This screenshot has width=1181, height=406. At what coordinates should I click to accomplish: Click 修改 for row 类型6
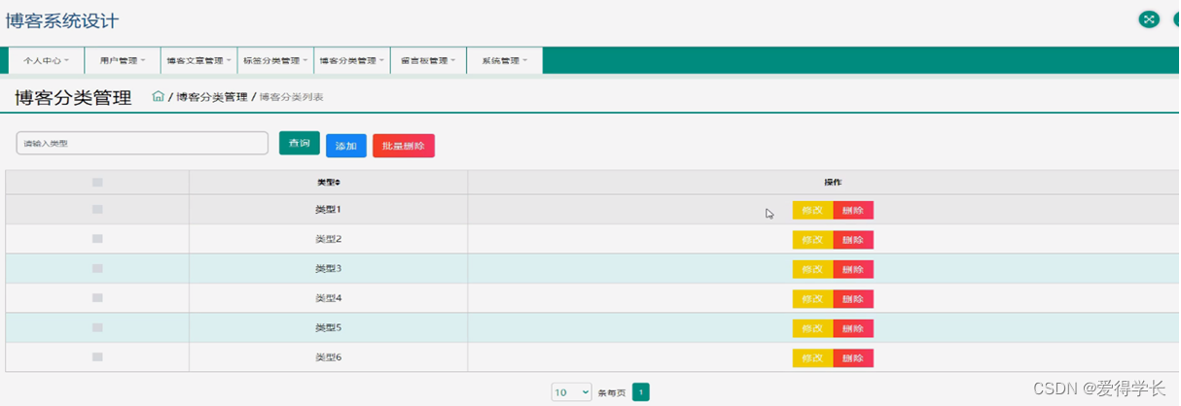pos(812,358)
